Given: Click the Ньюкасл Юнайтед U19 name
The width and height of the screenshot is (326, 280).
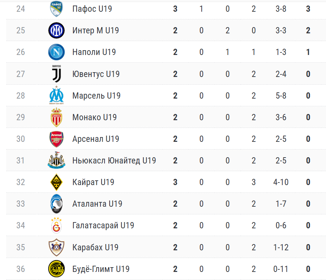Looking at the screenshot, I should [114, 161].
